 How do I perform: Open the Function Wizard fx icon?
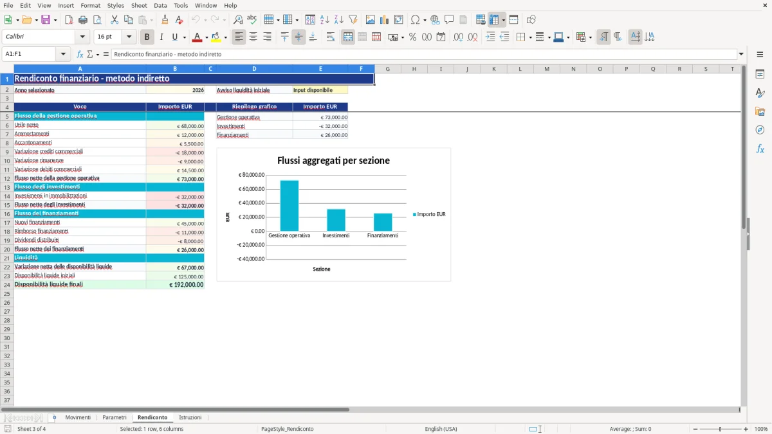point(80,54)
